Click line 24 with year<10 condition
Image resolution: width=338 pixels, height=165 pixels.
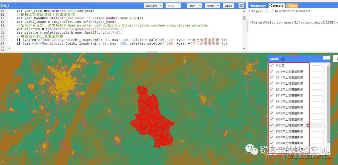(122, 44)
